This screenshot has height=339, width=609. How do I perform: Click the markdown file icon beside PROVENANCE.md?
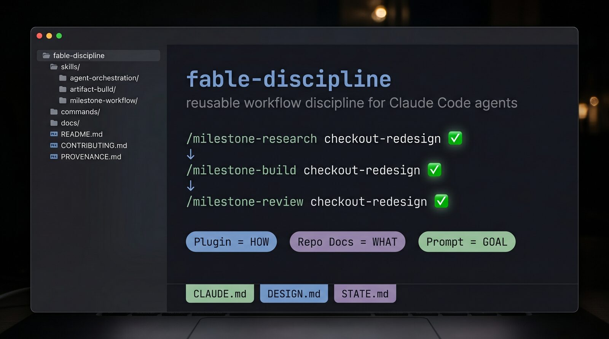[x=54, y=157]
